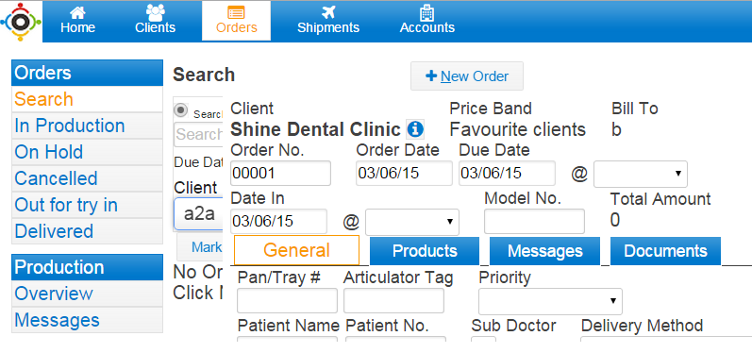The height and width of the screenshot is (353, 752).
Task: Show Shine Dental Clinic info icon
Action: click(x=415, y=129)
